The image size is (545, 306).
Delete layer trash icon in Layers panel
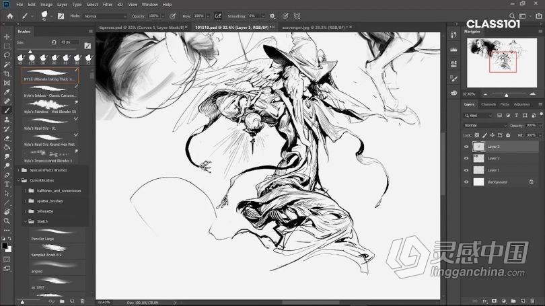click(532, 301)
